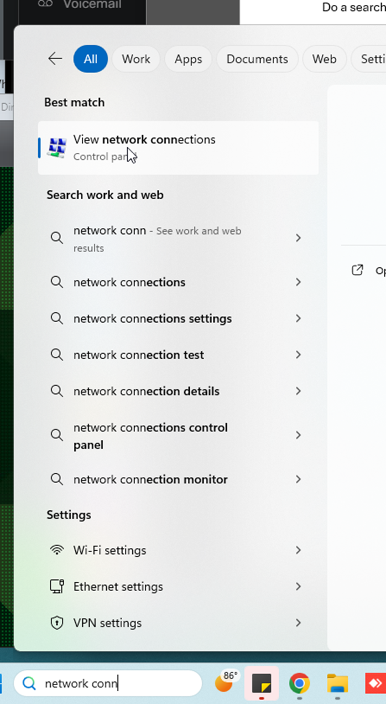
Task: Expand the 'network connections' suggestion chevron
Action: pyautogui.click(x=299, y=282)
